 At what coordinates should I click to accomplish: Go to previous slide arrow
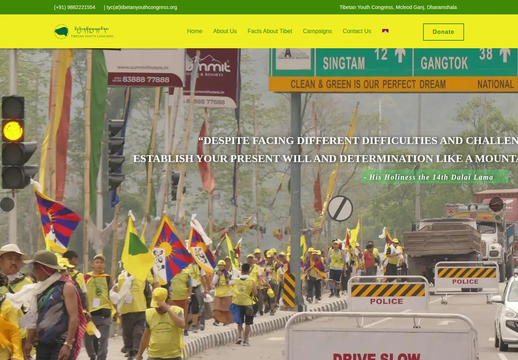pyautogui.click(x=7, y=204)
